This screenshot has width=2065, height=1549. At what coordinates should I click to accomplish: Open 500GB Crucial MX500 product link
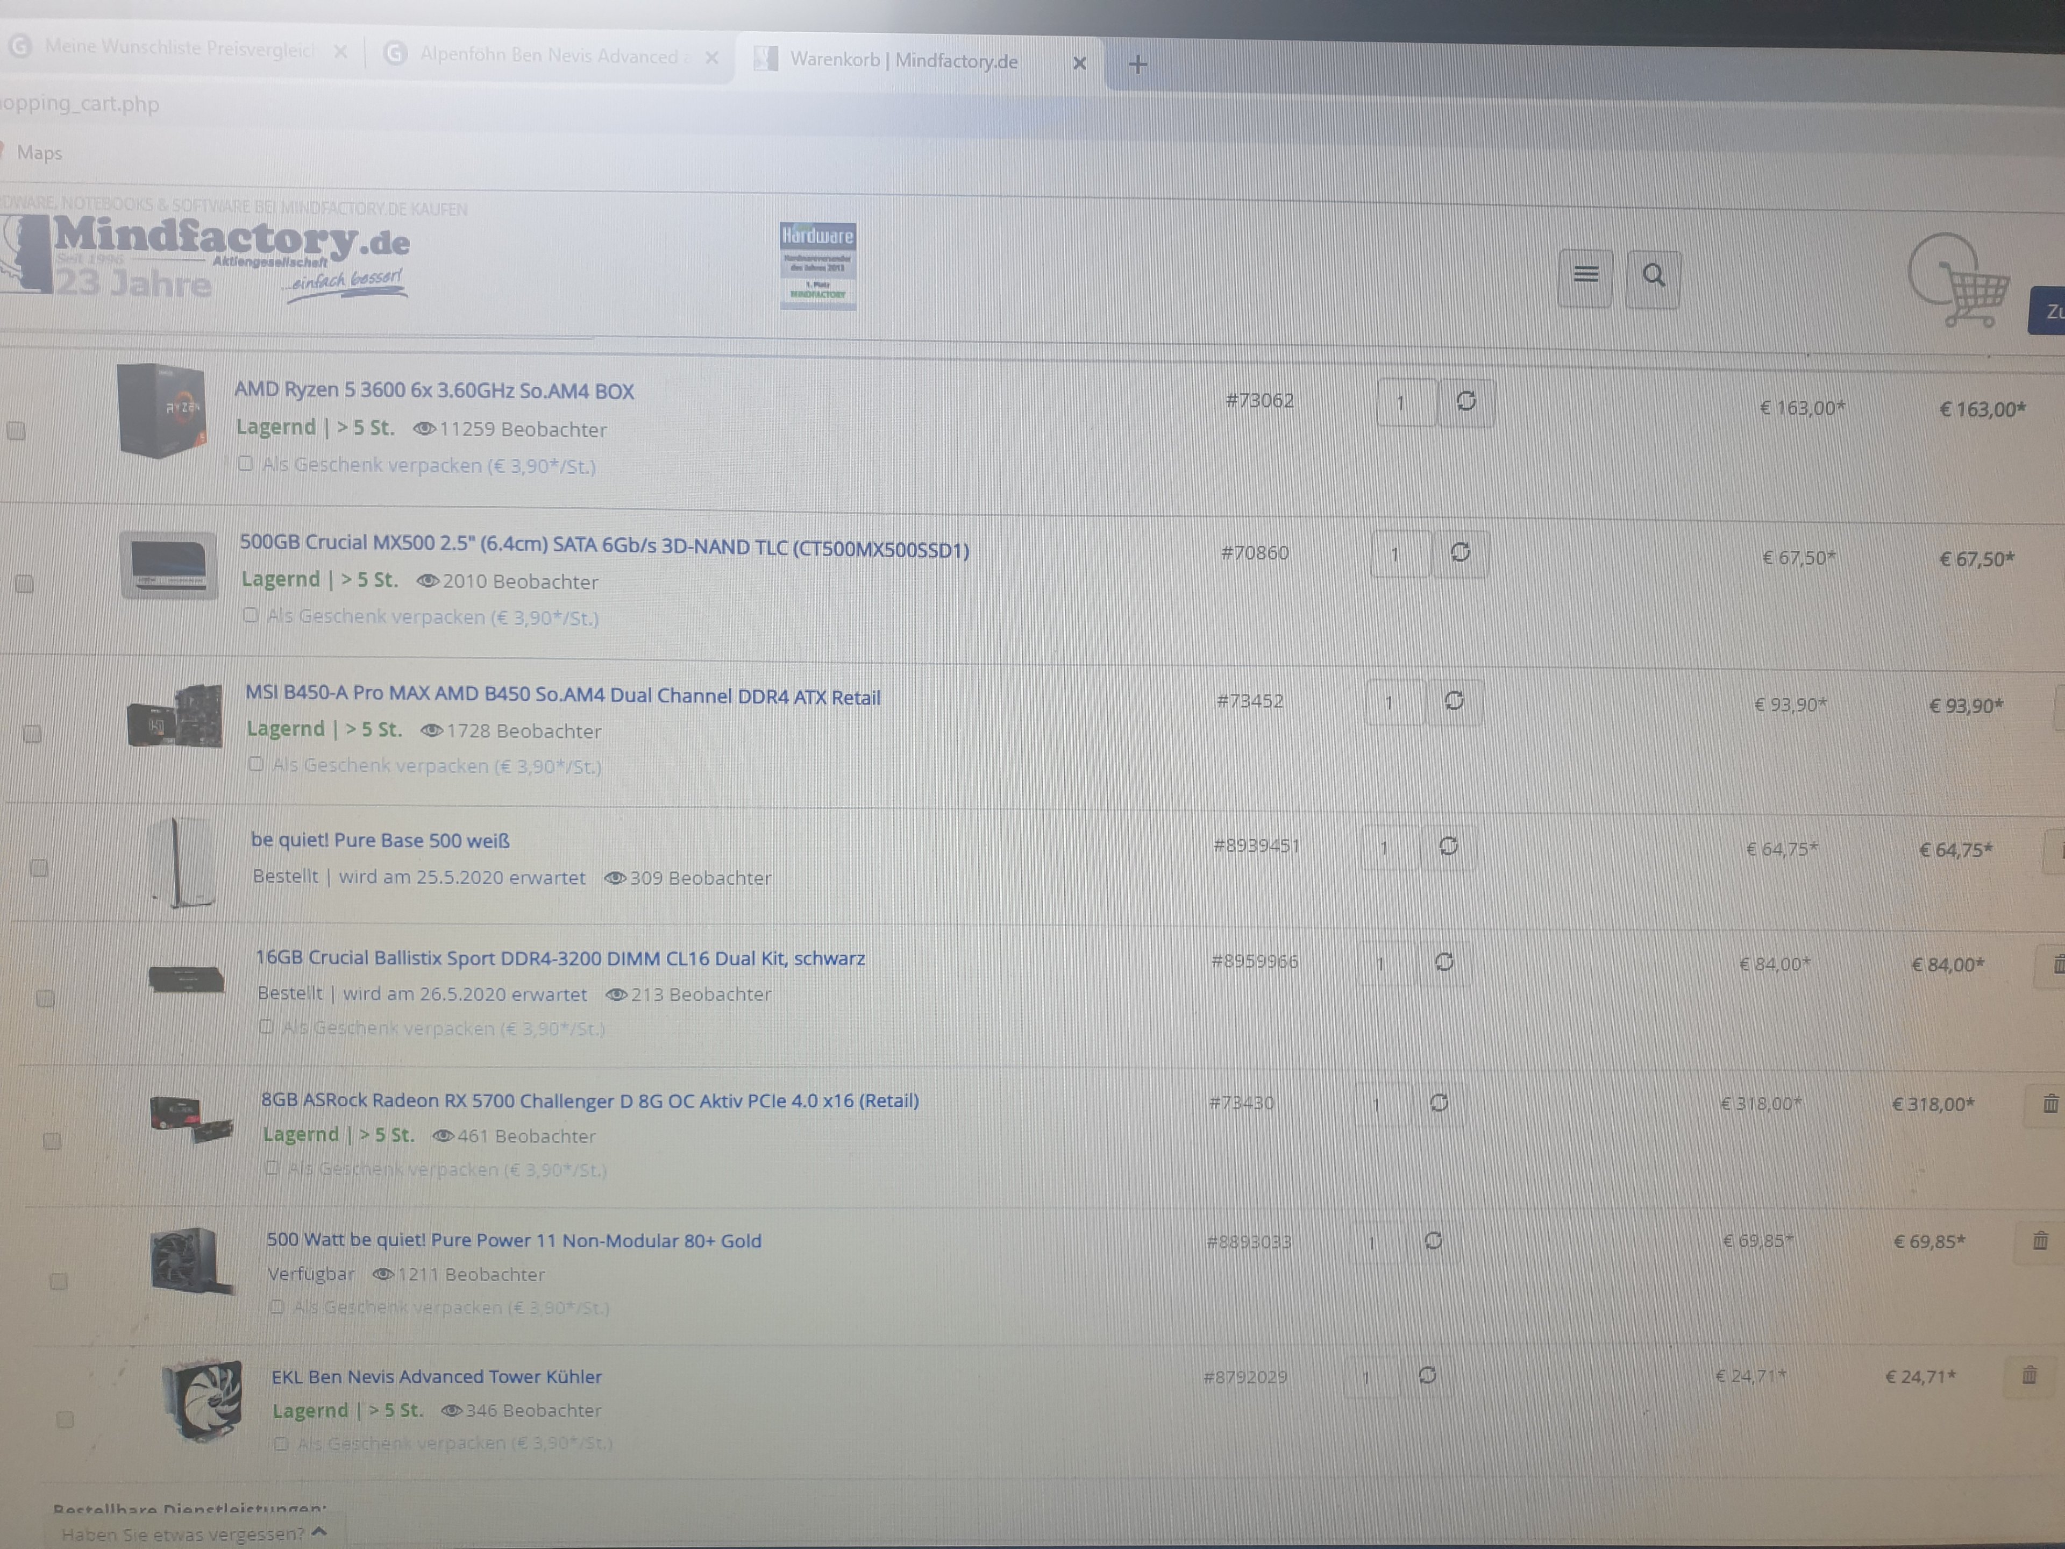(x=604, y=545)
